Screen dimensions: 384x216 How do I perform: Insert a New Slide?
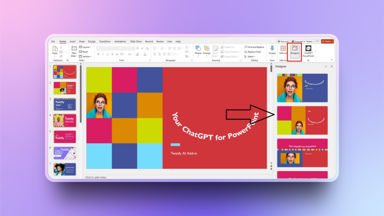(74, 51)
